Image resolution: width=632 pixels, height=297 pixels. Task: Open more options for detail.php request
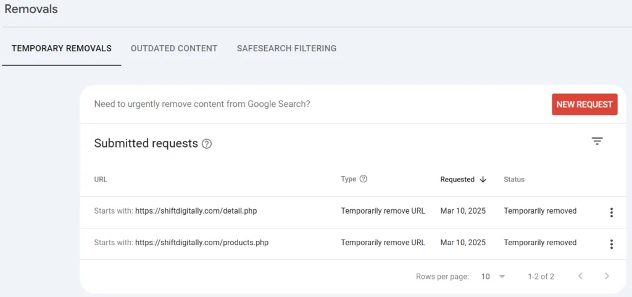click(611, 212)
